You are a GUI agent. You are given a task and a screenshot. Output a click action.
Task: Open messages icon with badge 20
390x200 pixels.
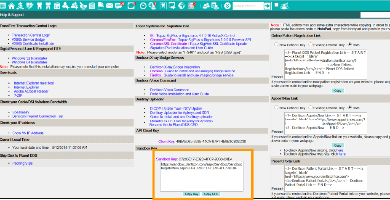119,5
